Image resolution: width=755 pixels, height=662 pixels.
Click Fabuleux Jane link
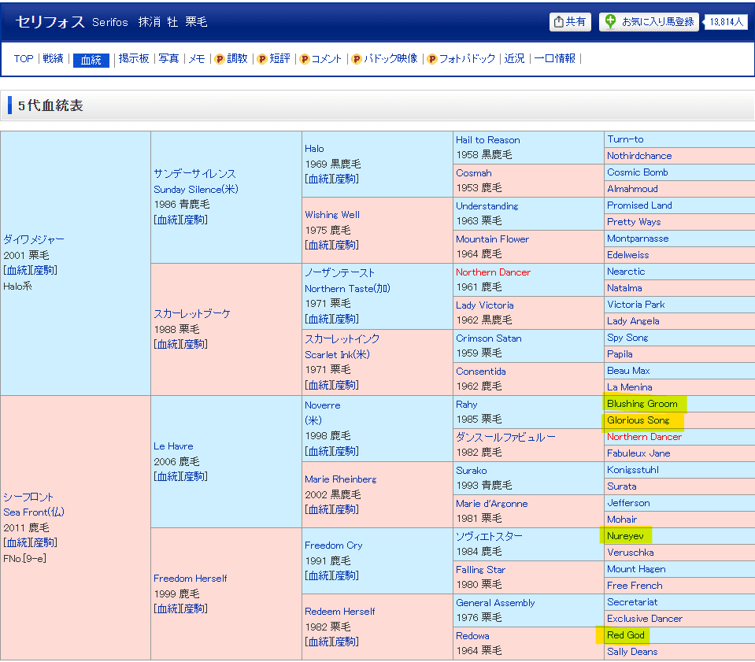pyautogui.click(x=638, y=453)
